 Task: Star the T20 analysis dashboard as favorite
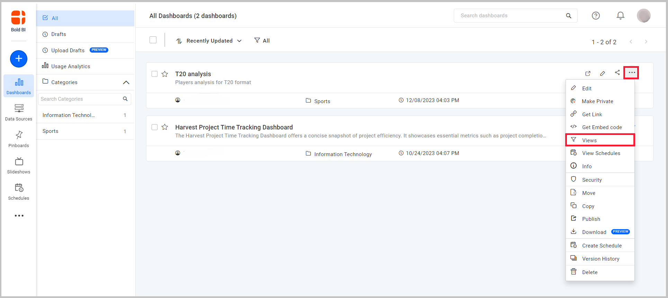coord(165,74)
